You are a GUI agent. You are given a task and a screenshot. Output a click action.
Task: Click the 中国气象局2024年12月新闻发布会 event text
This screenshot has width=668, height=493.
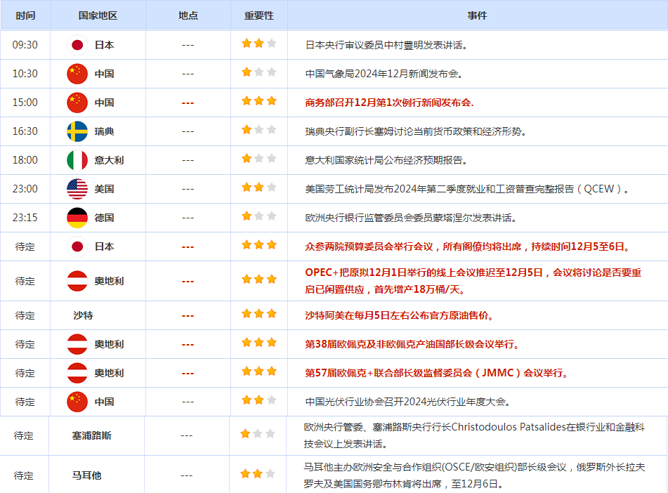pos(384,74)
